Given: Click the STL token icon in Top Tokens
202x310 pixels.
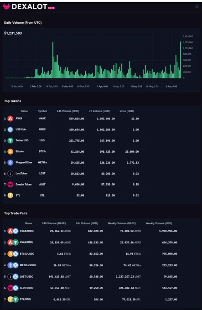Looking at the screenshot, I should (10, 196).
